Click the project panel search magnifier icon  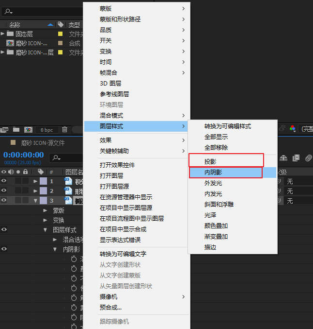tap(9, 11)
